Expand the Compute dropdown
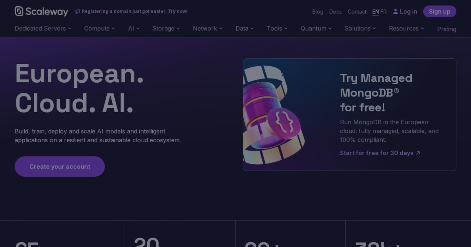The width and height of the screenshot is (471, 247). [97, 28]
